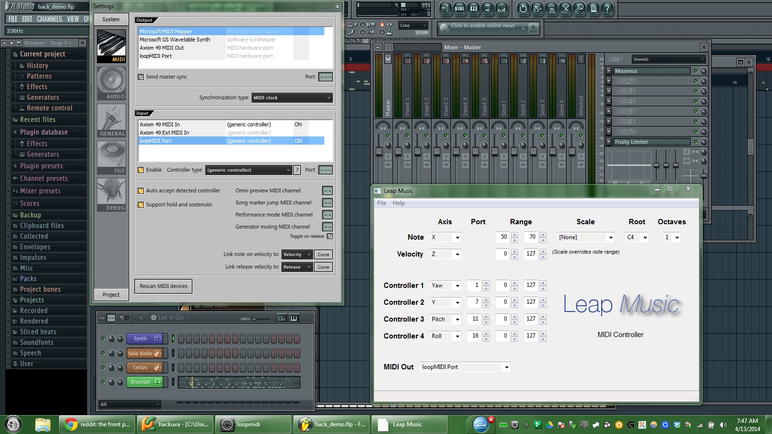The height and width of the screenshot is (434, 772).
Task: Open the Scale dropdown in Leap Music
Action: (x=586, y=237)
